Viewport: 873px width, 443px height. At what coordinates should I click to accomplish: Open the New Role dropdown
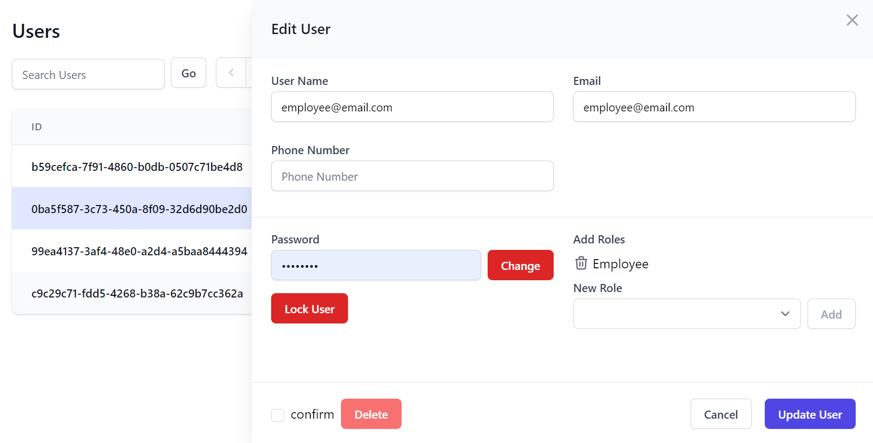click(687, 314)
